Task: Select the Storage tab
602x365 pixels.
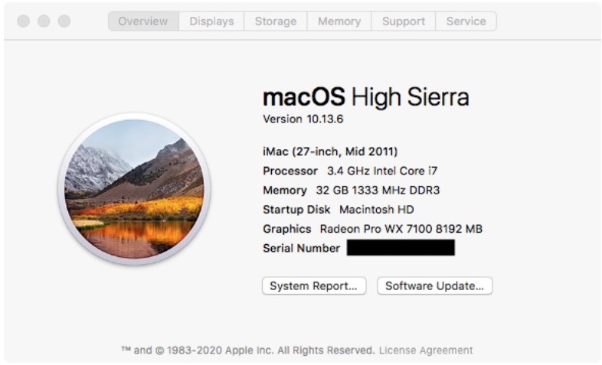Action: click(x=276, y=21)
